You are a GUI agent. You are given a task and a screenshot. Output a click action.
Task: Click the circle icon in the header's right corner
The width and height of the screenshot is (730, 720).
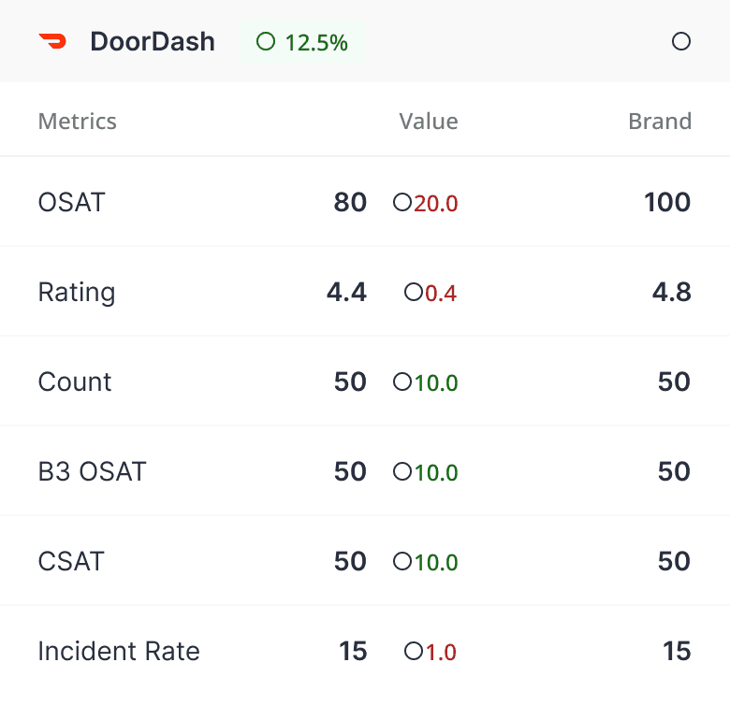coord(681,41)
